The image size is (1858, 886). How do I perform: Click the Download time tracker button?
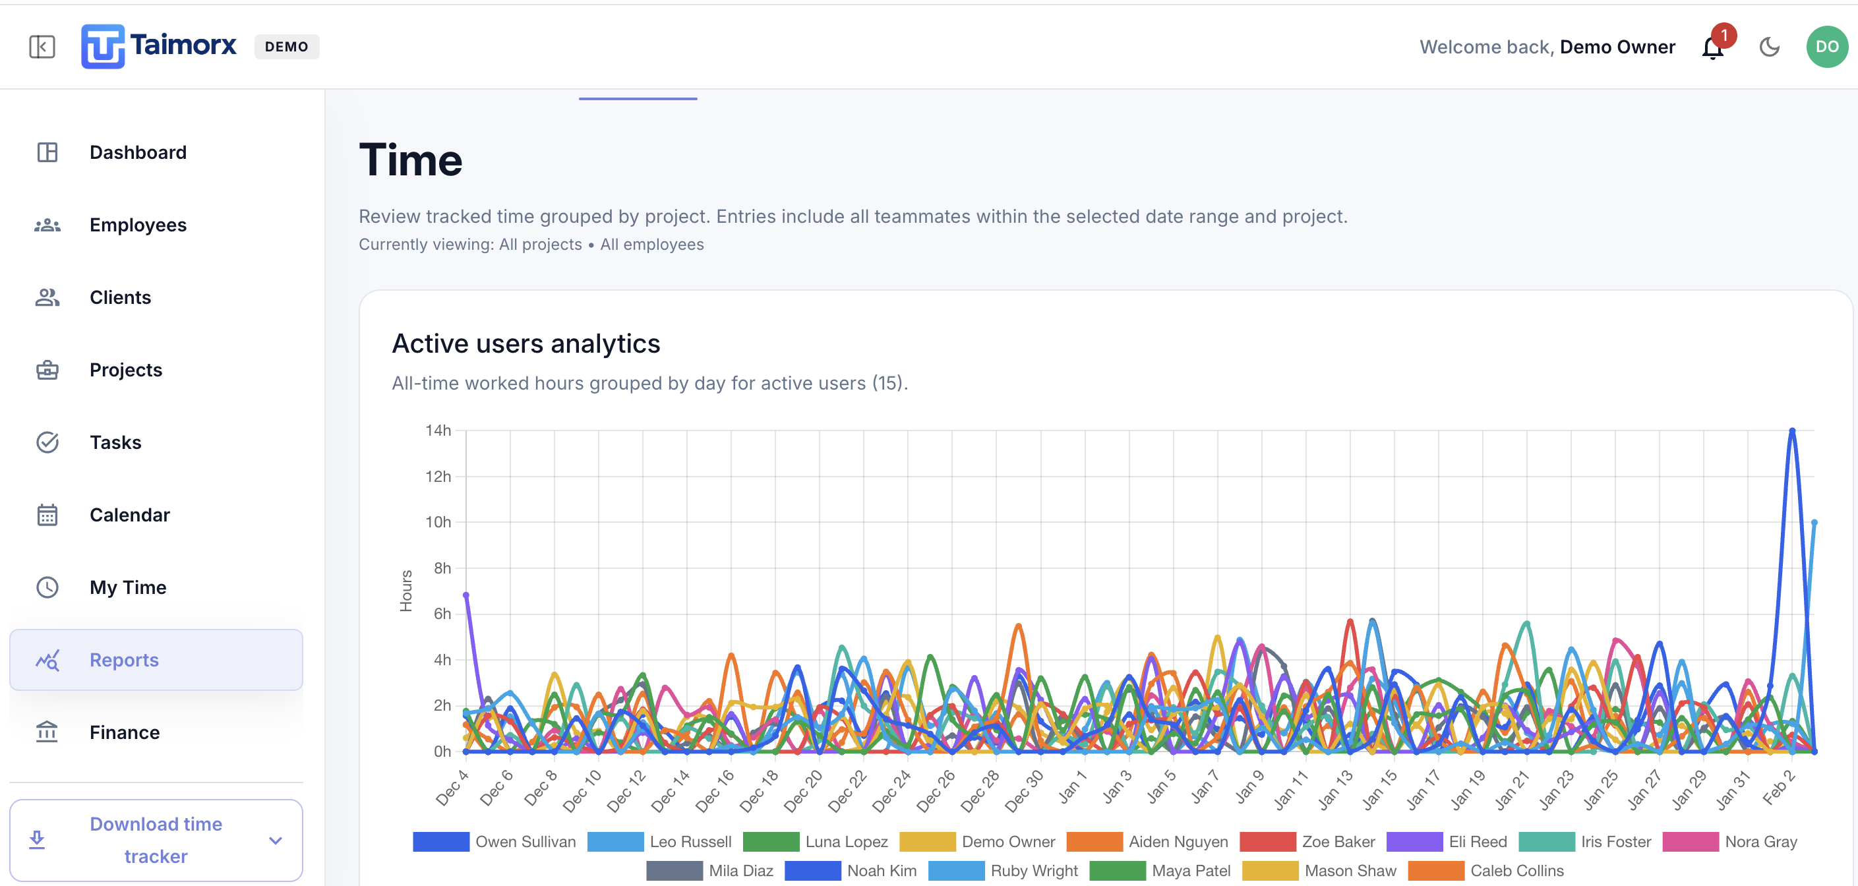tap(155, 840)
